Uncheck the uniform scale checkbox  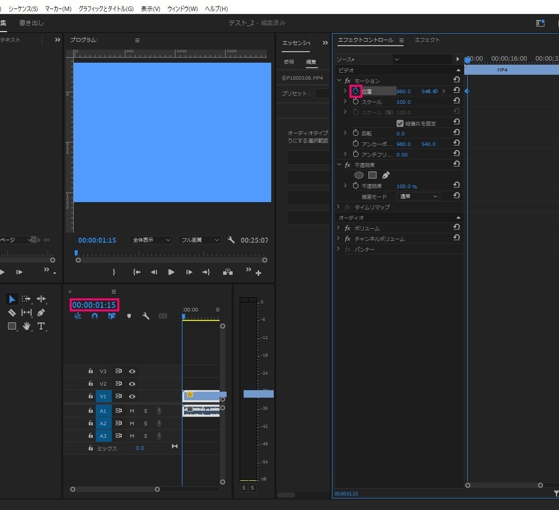[400, 123]
